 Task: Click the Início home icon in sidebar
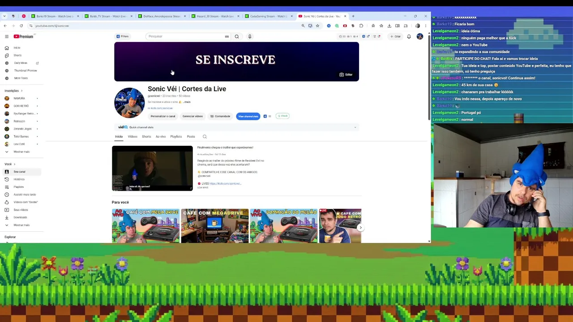pyautogui.click(x=7, y=48)
